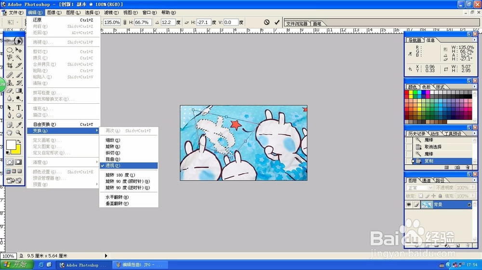Open 文件浏览器 palette well button

[297, 24]
